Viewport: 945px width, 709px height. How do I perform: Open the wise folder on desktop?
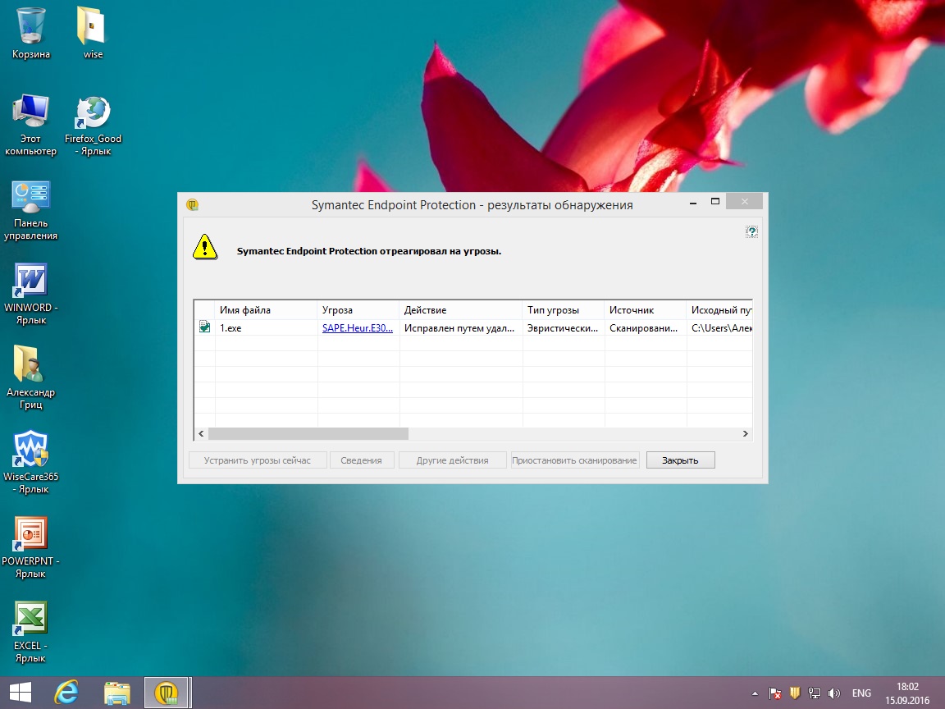(x=92, y=34)
